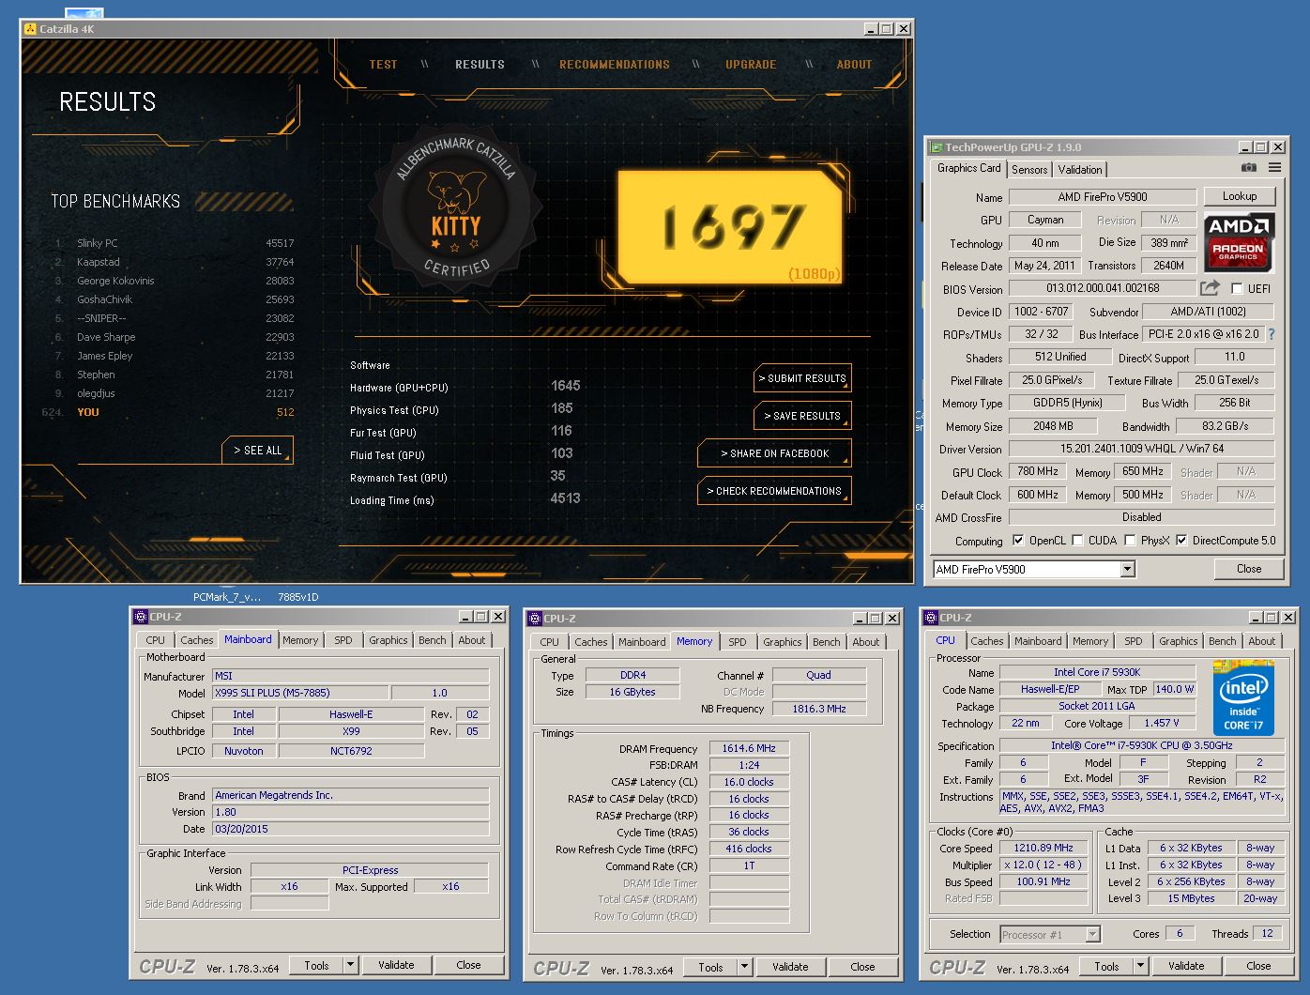Switch to the TEST tab in Catzilla
Viewport: 1310px width, 995px height.
[x=383, y=65]
